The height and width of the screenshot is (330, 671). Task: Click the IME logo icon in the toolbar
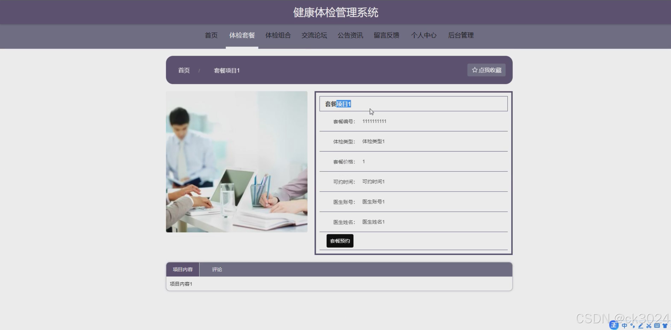[614, 325]
